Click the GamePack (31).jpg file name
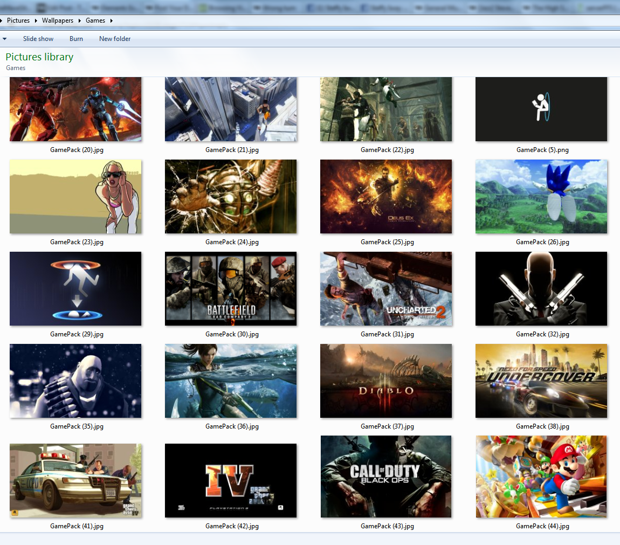This screenshot has width=620, height=545. 387,334
